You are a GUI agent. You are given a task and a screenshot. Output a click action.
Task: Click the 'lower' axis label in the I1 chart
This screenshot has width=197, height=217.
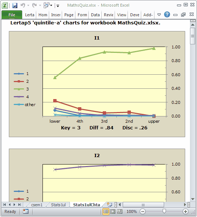(55, 121)
